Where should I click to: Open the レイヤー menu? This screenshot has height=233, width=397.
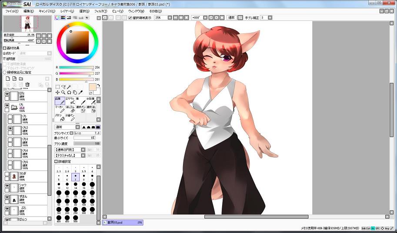click(x=67, y=11)
